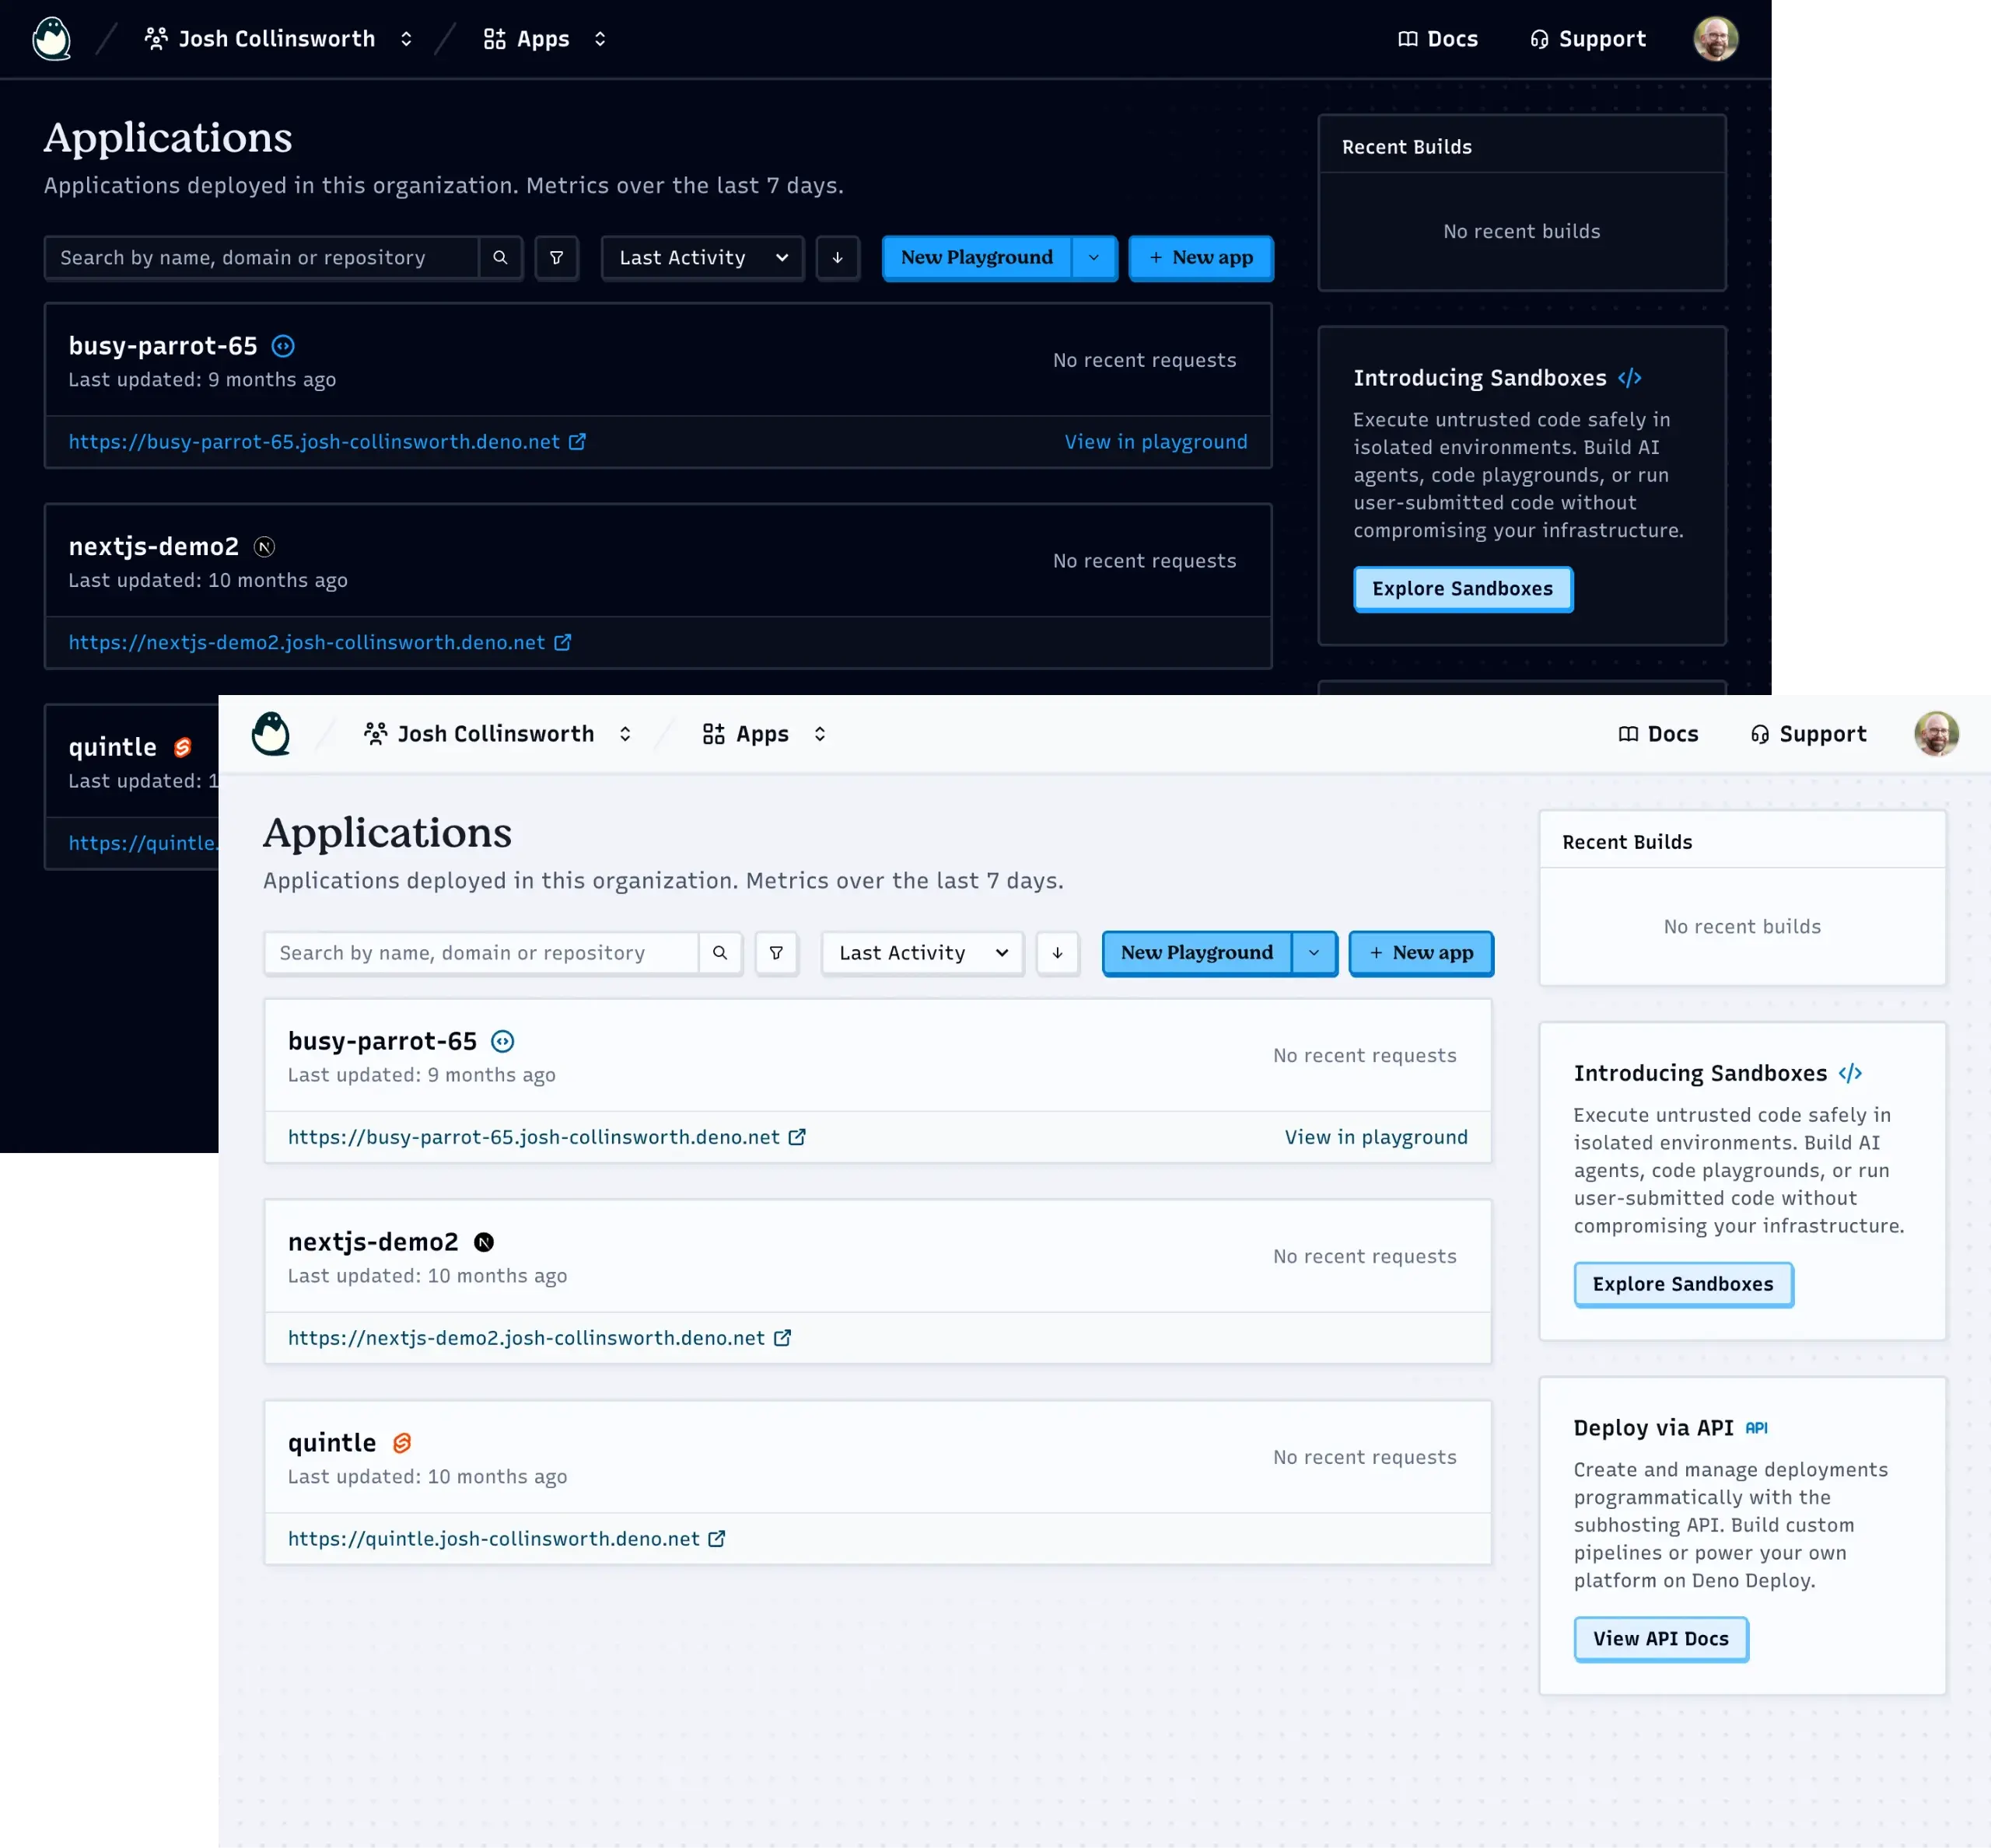Click Explore Sandboxes button in dark window
Image resolution: width=1991 pixels, height=1848 pixels.
coord(1463,589)
